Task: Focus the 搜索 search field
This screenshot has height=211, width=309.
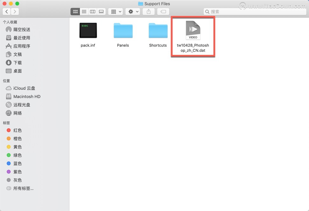Action: pyautogui.click(x=255, y=12)
